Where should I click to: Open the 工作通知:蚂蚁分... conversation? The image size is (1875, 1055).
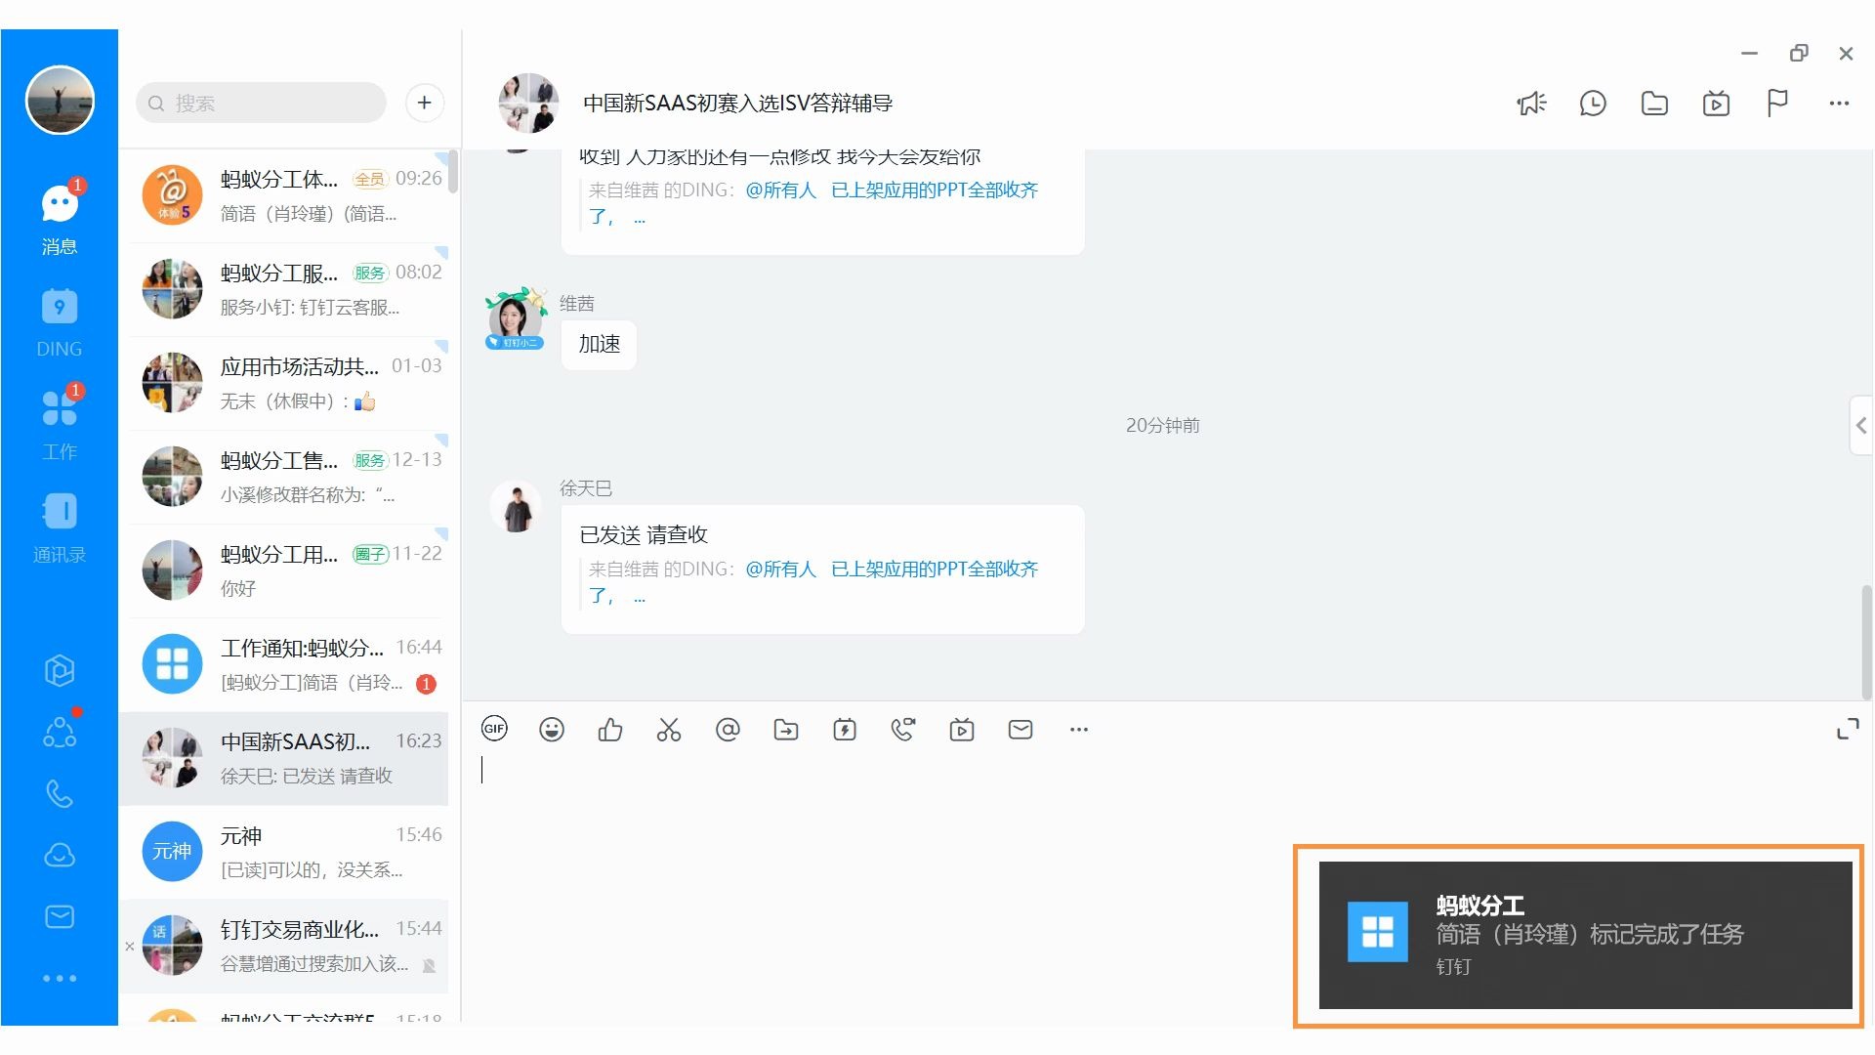point(288,664)
